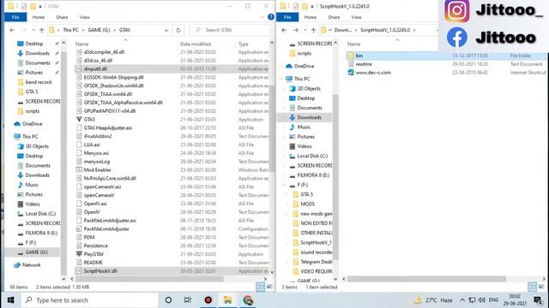Refresh the GTAV folder view

178,30
